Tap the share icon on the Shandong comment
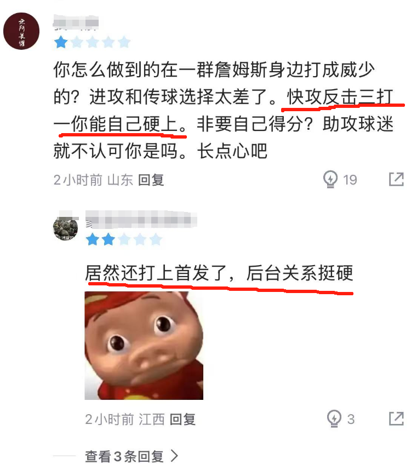This screenshot has height=476, width=417. 396,179
